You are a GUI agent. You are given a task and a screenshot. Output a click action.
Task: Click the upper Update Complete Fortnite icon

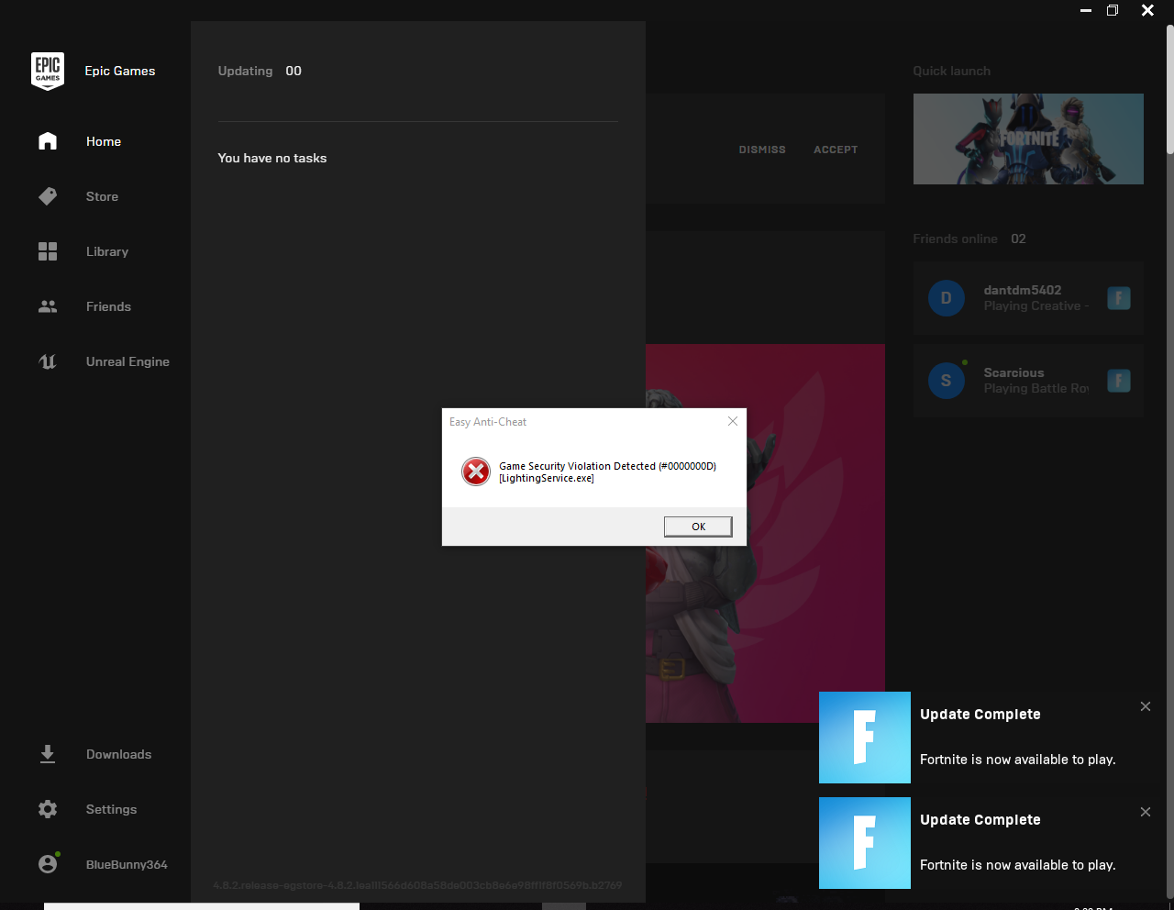click(865, 738)
